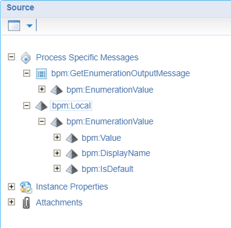
Task: Click the bpm:Local pyramid icon
Action: pos(41,106)
